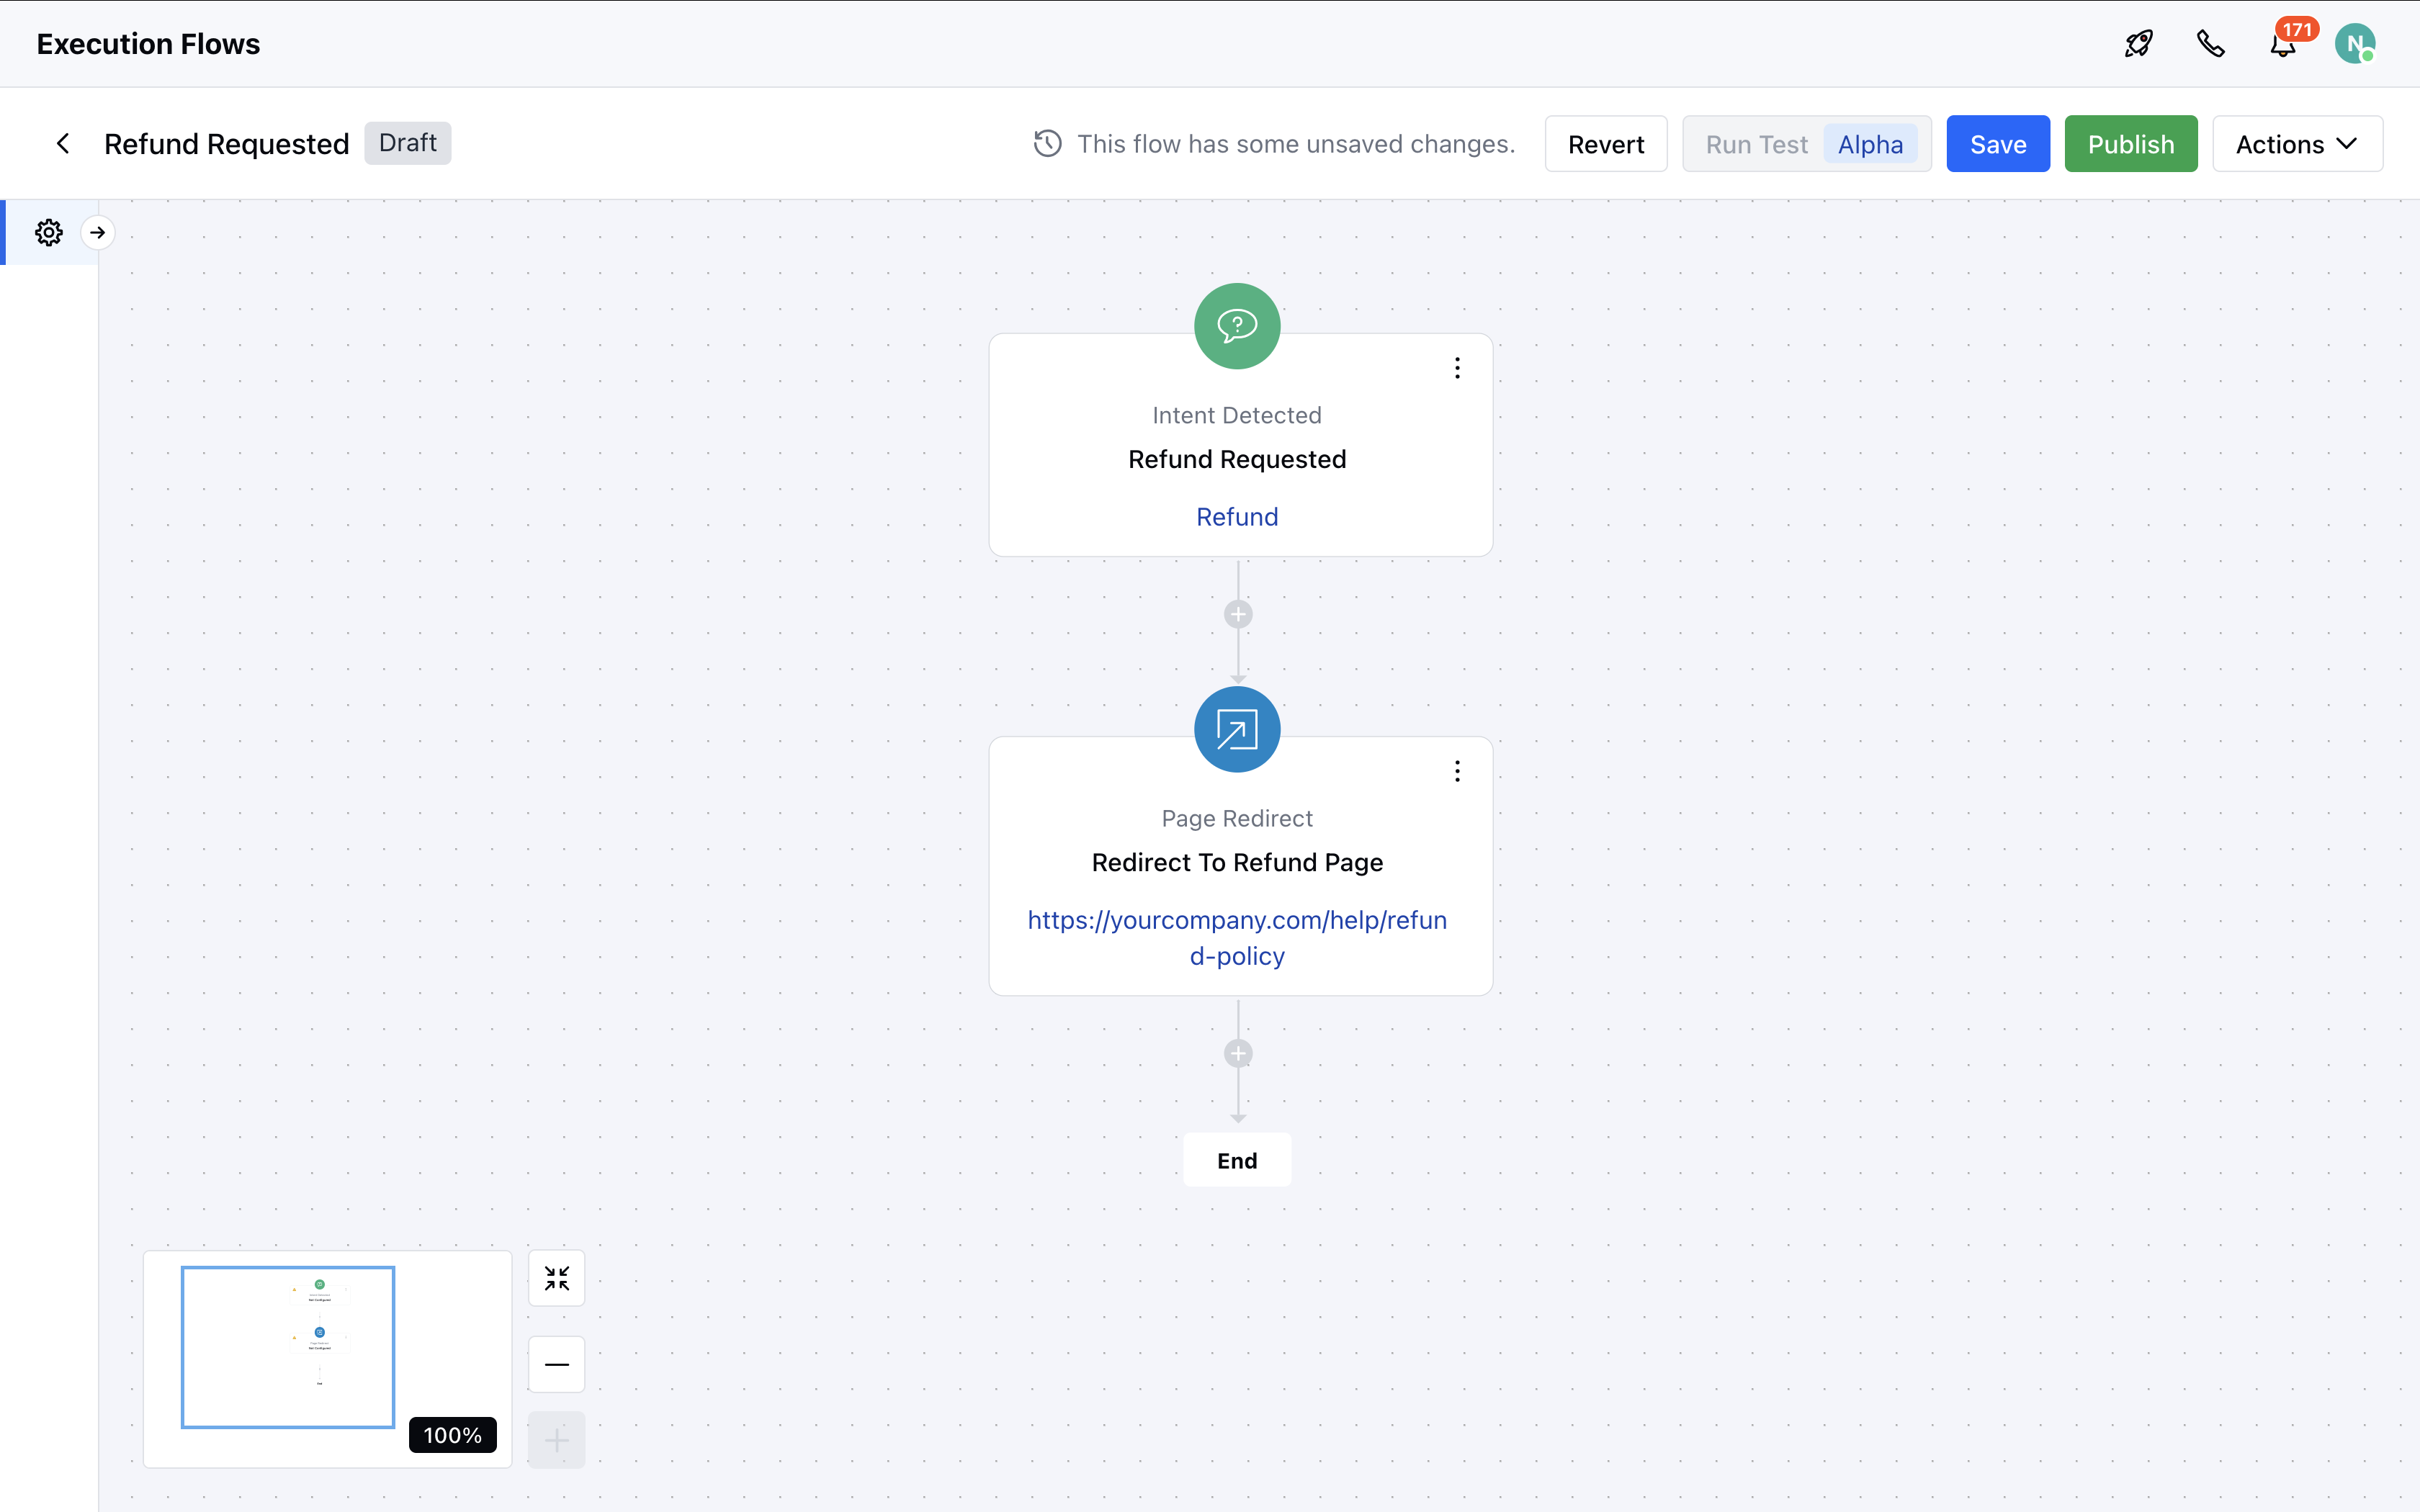Open Intent Detected node options menu
This screenshot has width=2420, height=1512.
(1457, 368)
